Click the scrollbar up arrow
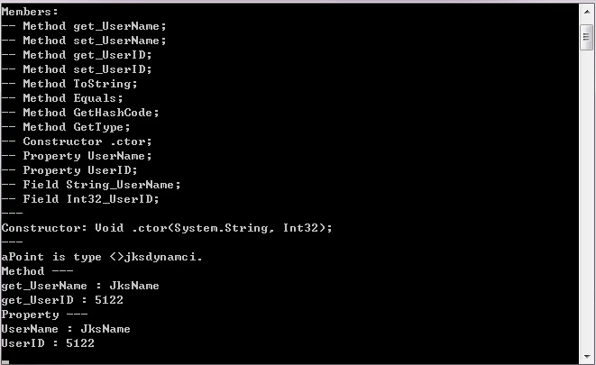 (x=587, y=12)
